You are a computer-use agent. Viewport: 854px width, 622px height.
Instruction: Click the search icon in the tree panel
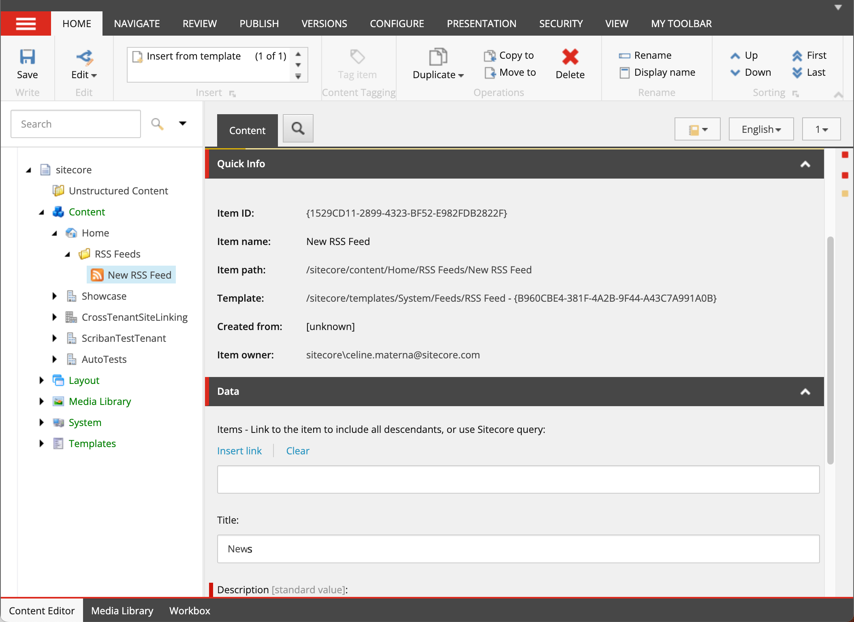pyautogui.click(x=157, y=124)
